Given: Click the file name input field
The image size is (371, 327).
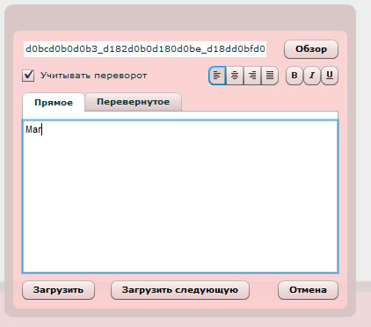Looking at the screenshot, I should tap(145, 49).
